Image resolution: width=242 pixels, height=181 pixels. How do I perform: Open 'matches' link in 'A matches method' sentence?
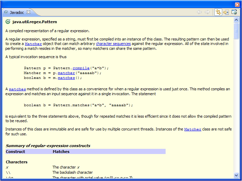17,89
